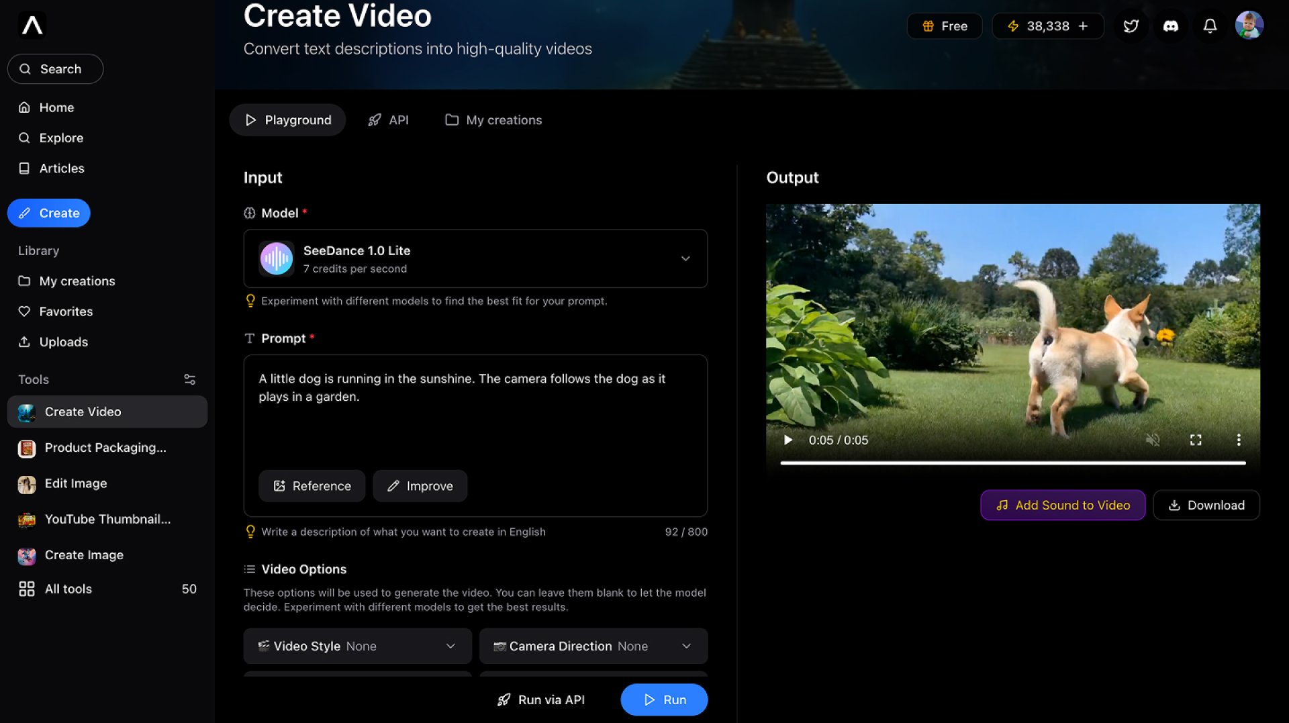
Task: Click the Reference button
Action: point(312,485)
